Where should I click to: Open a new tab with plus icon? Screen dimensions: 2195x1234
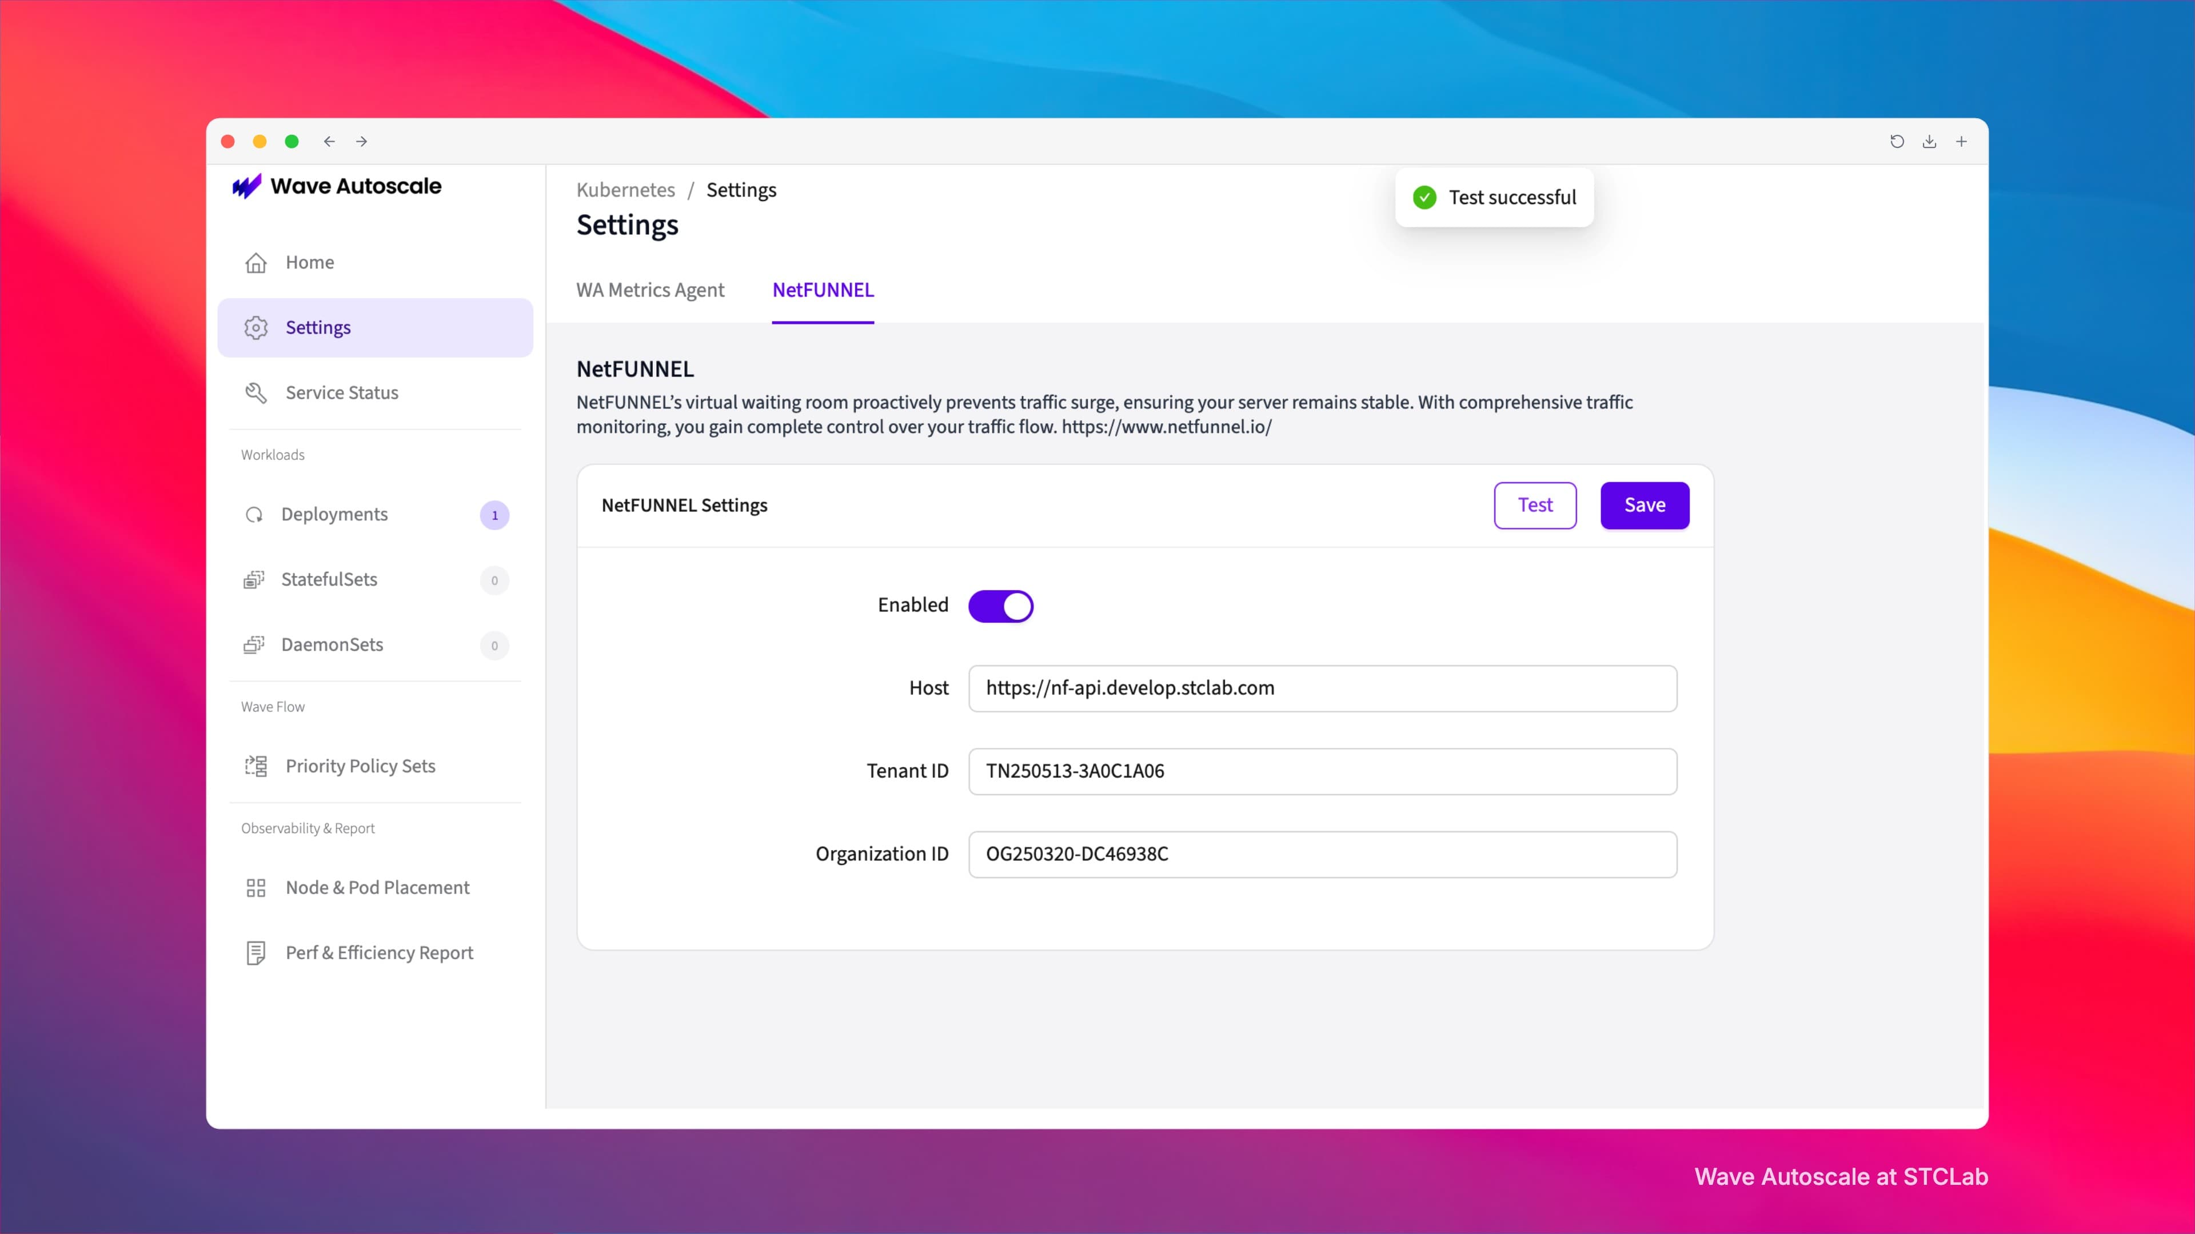pos(1962,141)
